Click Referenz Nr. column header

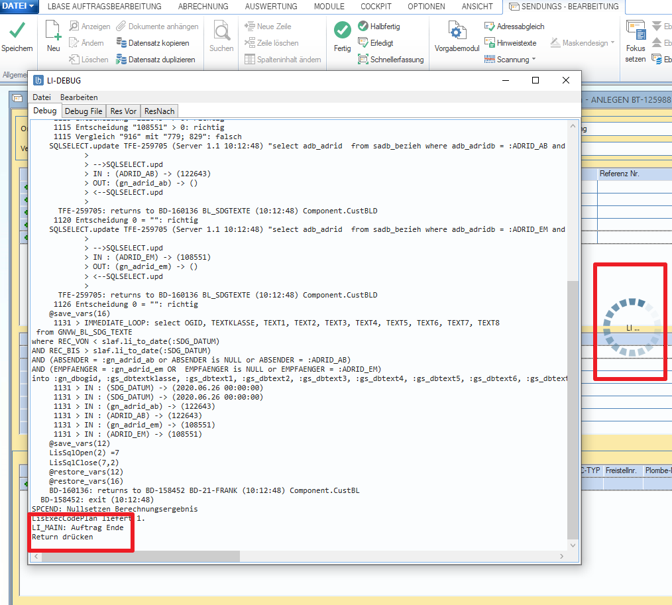[619, 174]
